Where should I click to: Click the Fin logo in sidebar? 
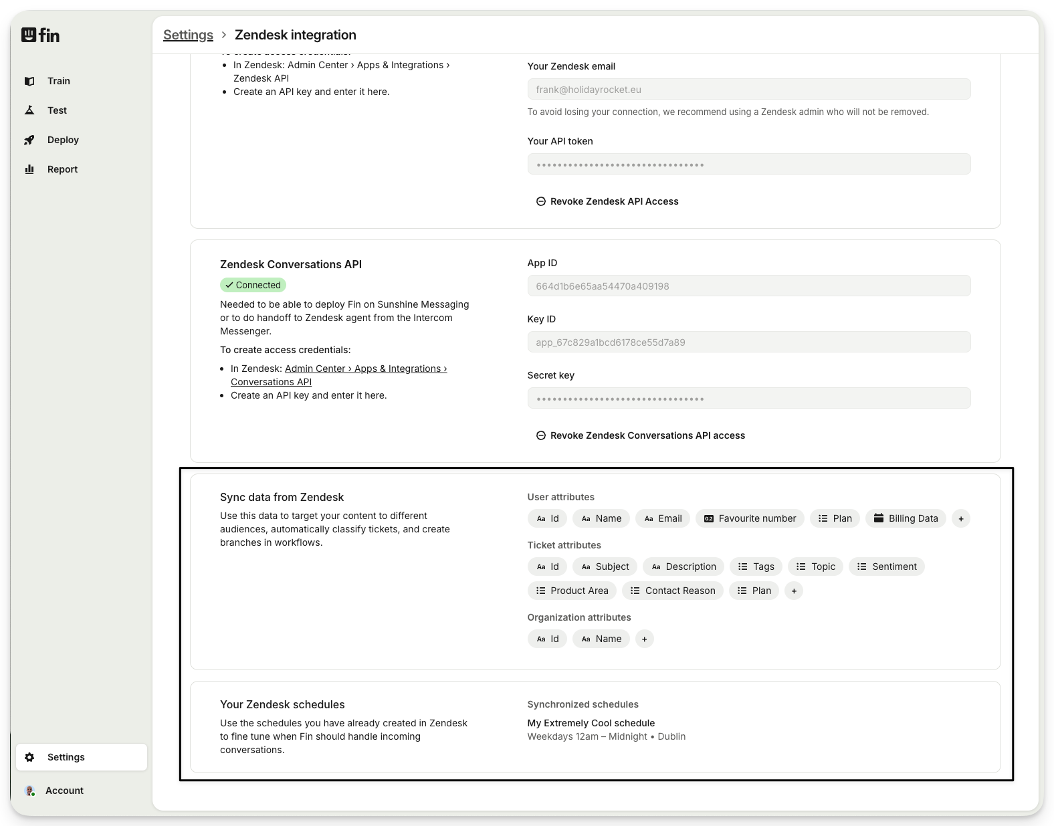pyautogui.click(x=40, y=35)
